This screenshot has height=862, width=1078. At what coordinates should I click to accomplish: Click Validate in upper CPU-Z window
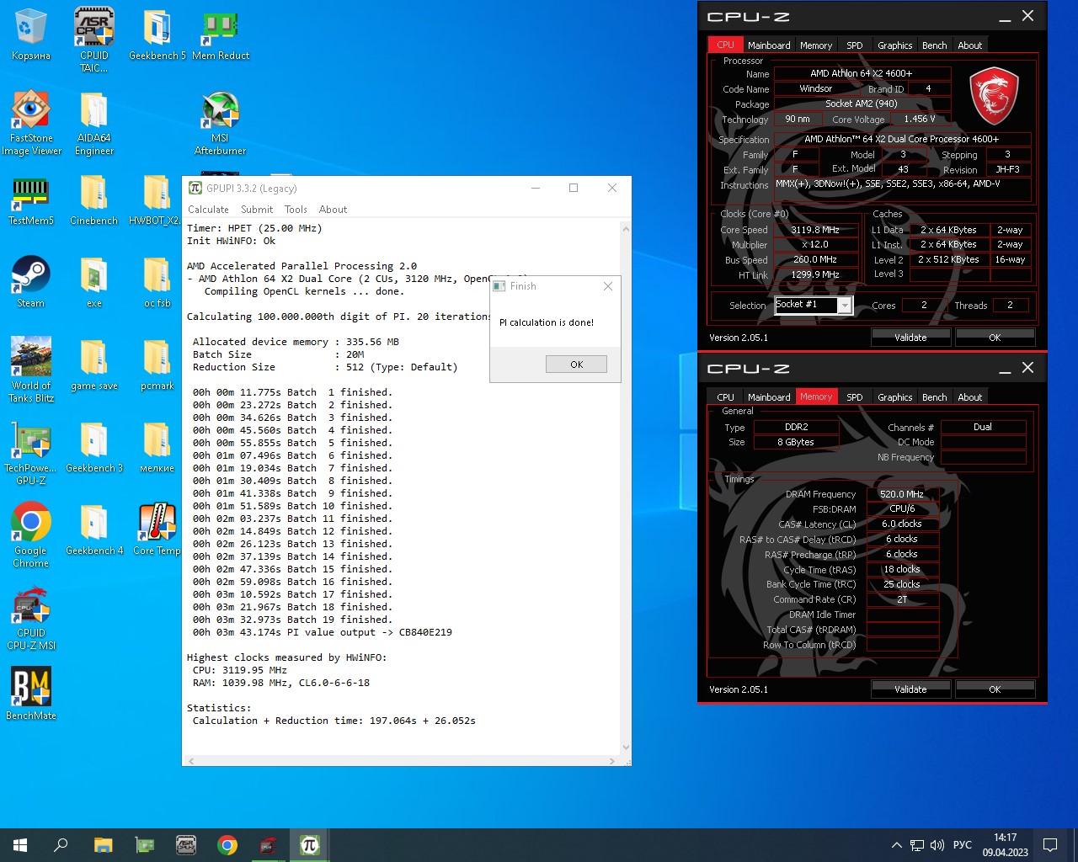coord(910,338)
